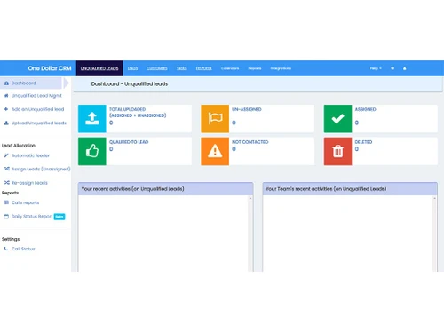Click the Un-assigned count value
The image size is (444, 333).
pyautogui.click(x=234, y=123)
